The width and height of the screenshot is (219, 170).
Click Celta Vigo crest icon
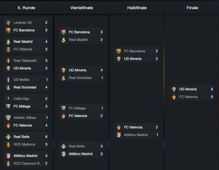pyautogui.click(x=8, y=99)
